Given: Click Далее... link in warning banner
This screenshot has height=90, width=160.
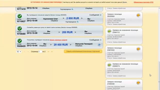Looking at the screenshot, I should [x=125, y=2].
